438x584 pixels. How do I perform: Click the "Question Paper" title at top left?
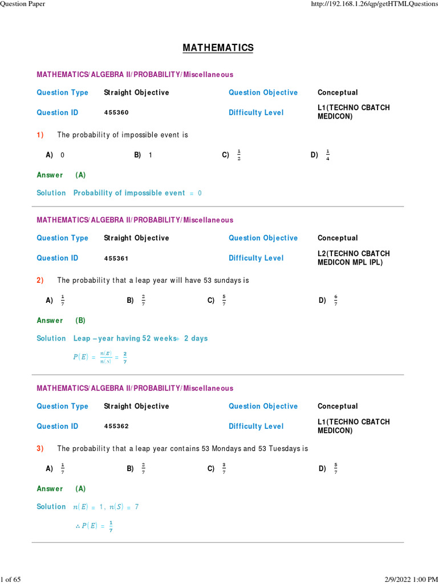coord(23,4)
